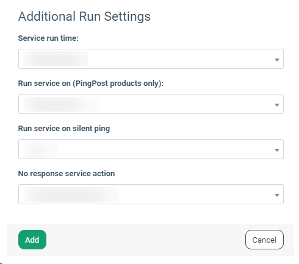Select the blurred value in PingPost products field
Viewport: 299px width, 264px height.
tap(62, 104)
